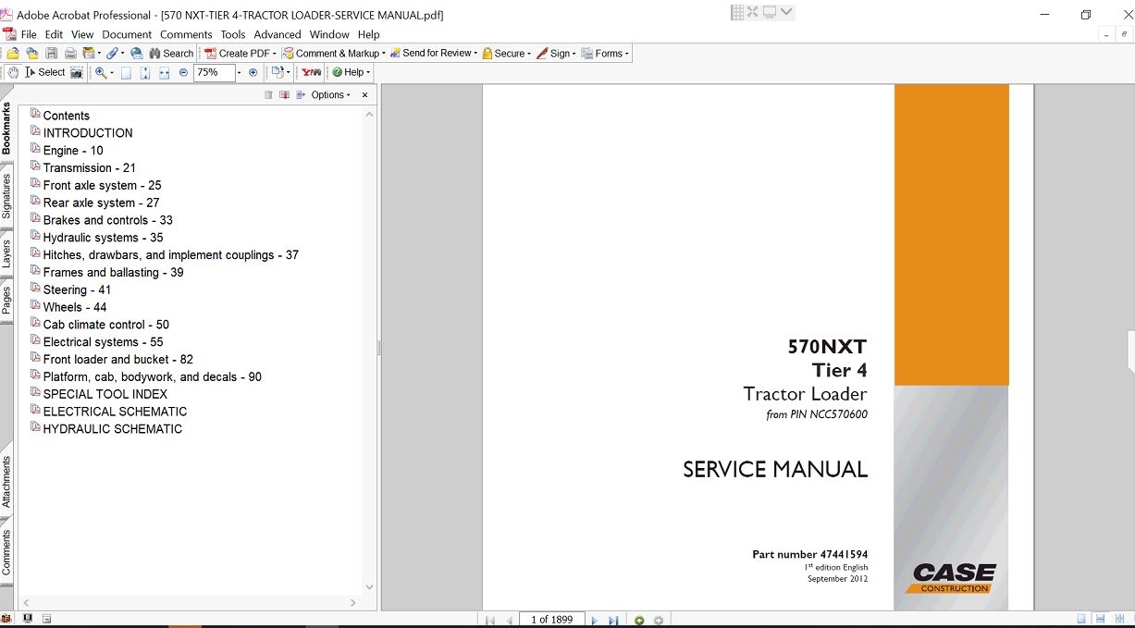Switch to the Pages side tab
Image resolution: width=1135 pixels, height=628 pixels.
[x=6, y=300]
